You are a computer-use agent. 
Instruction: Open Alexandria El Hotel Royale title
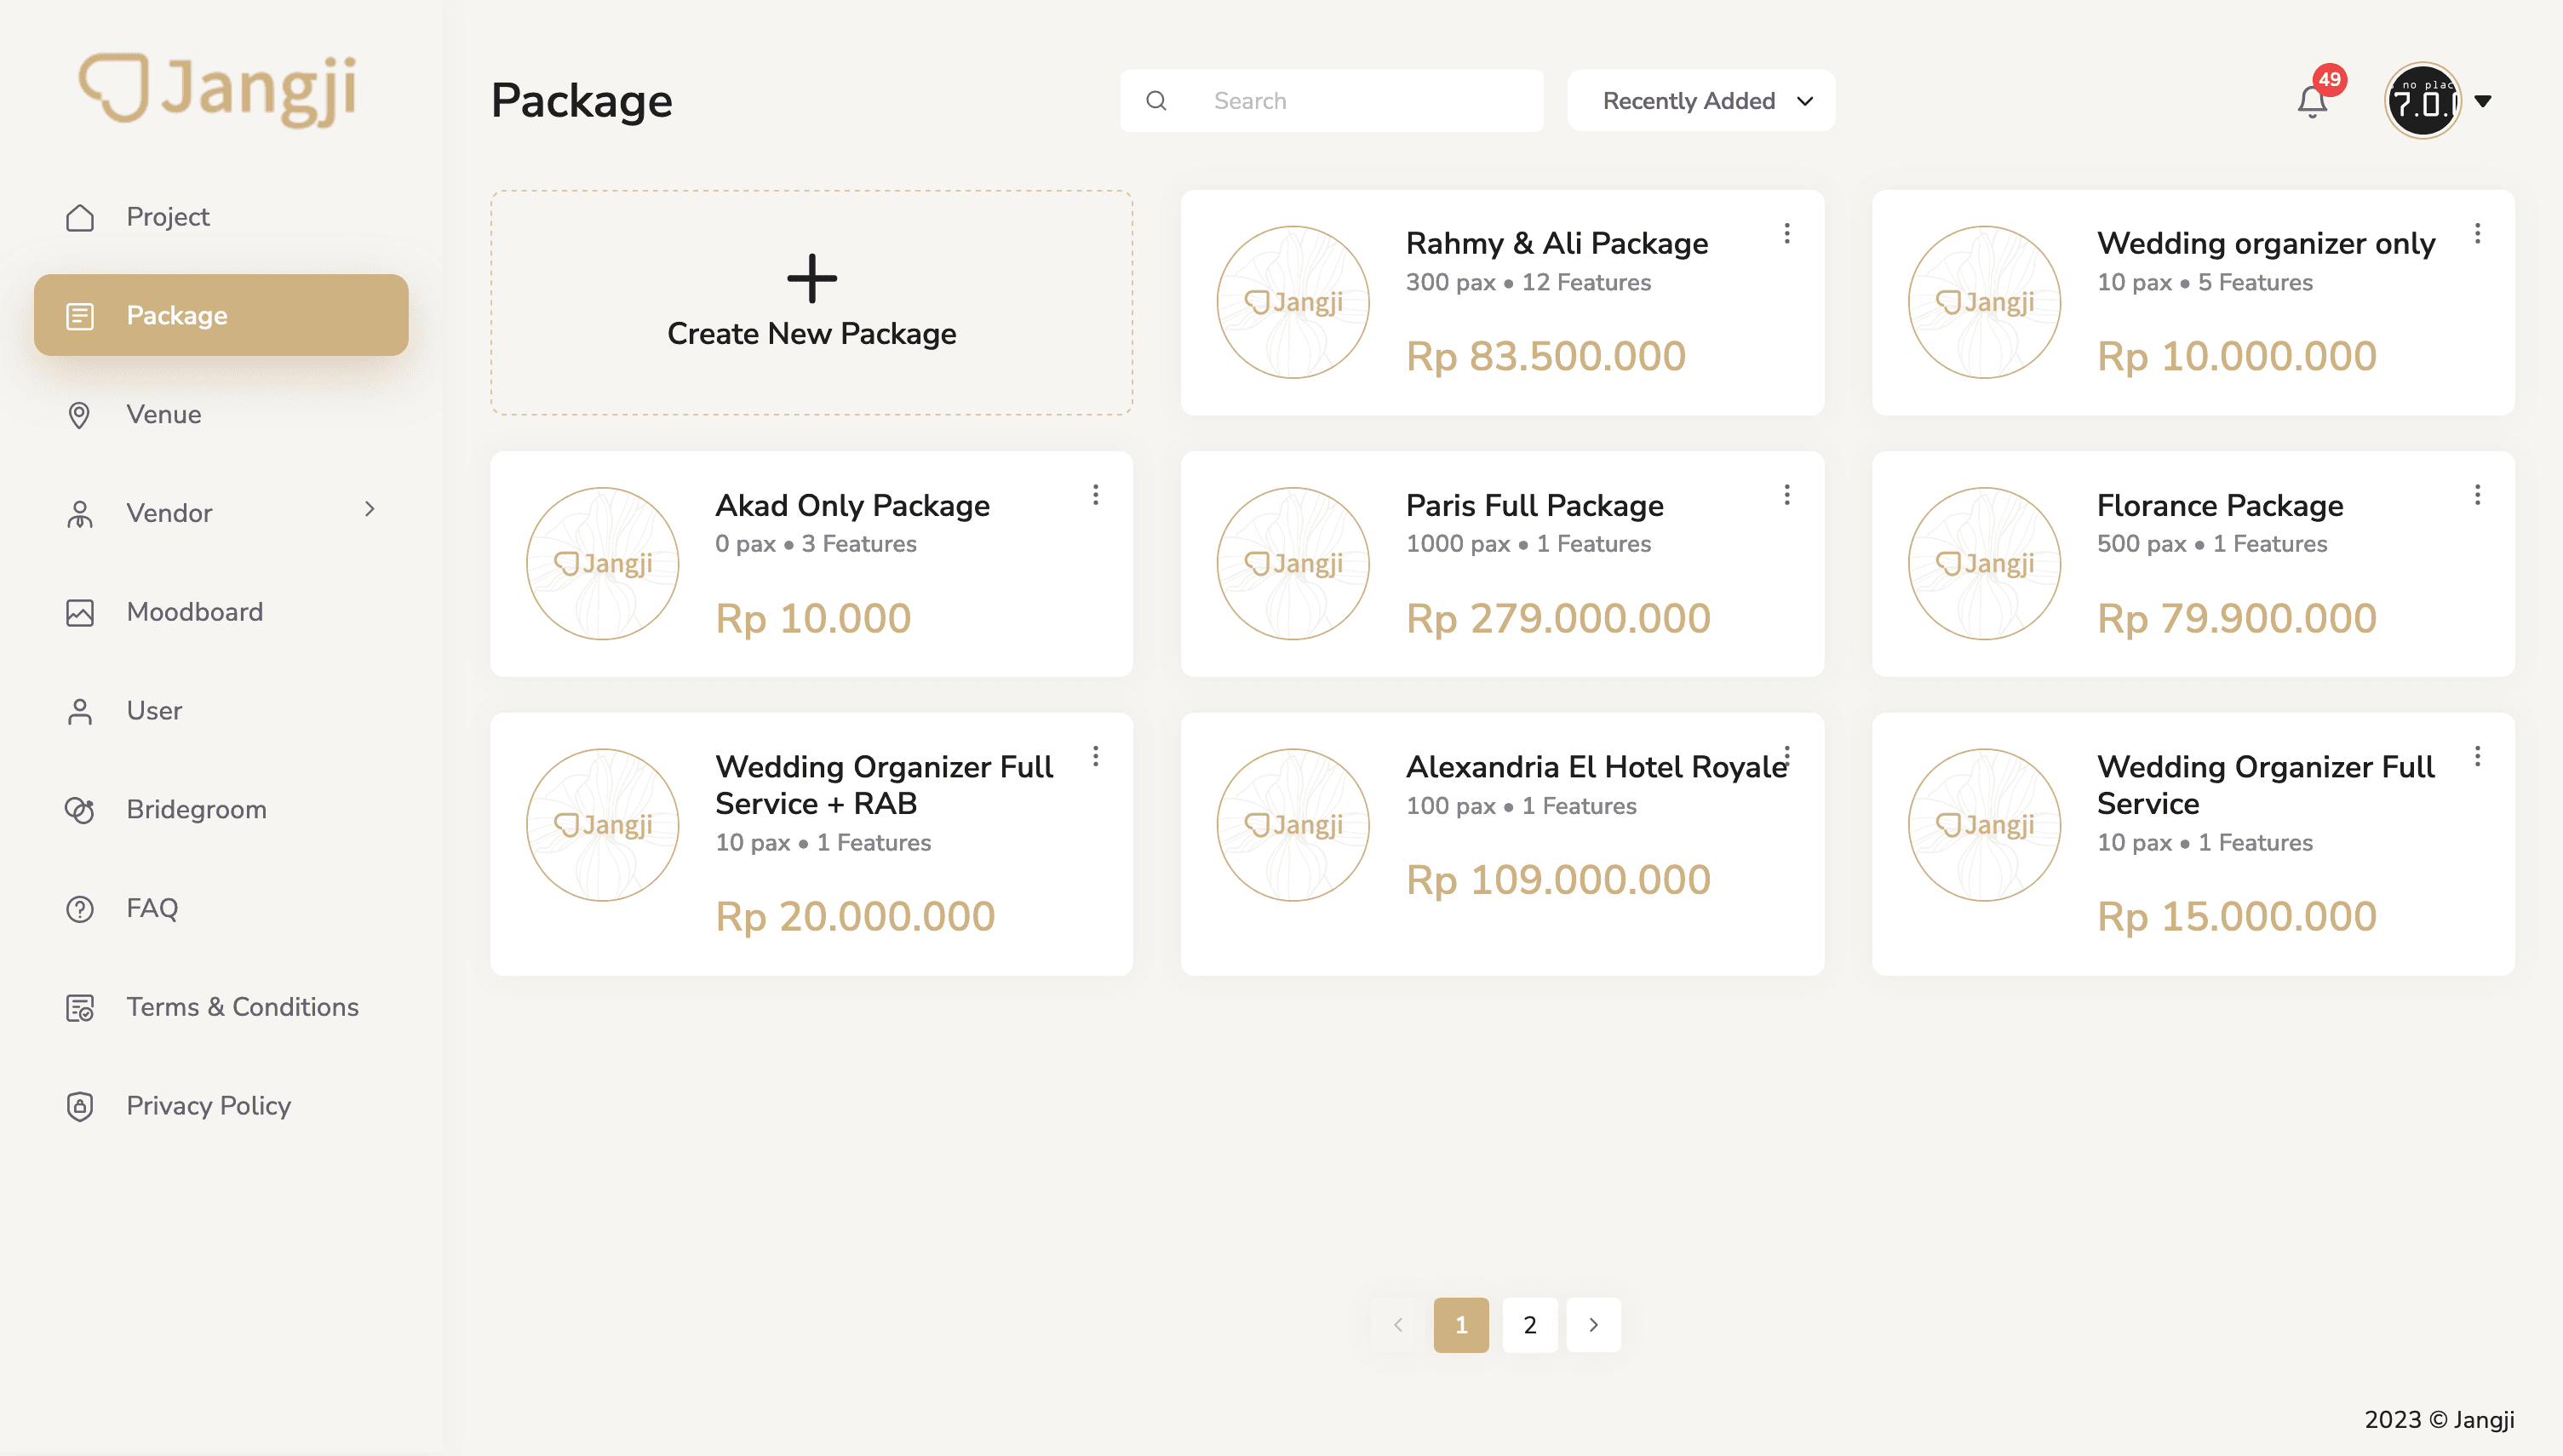[x=1597, y=767]
